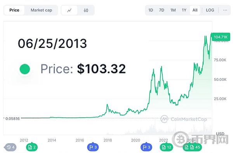Switch to the Price tab
This screenshot has width=233, height=153.
pos(14,10)
